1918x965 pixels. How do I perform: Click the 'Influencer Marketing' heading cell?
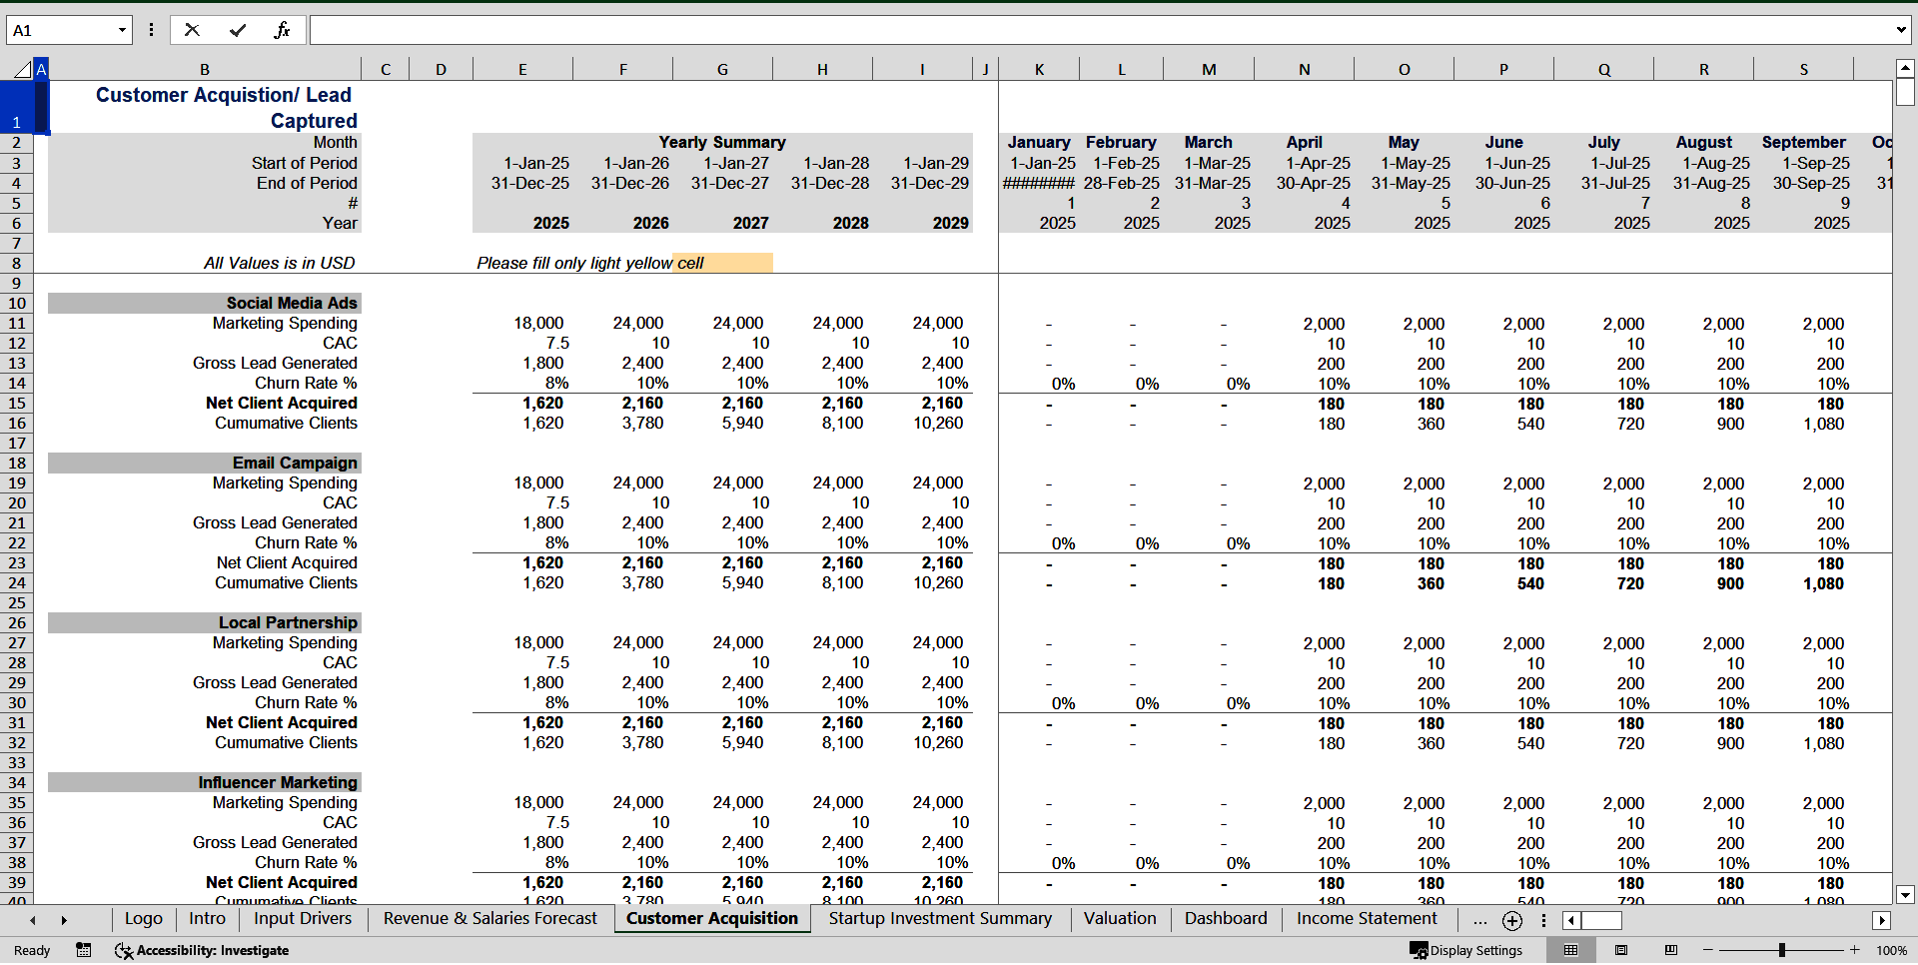(x=205, y=782)
